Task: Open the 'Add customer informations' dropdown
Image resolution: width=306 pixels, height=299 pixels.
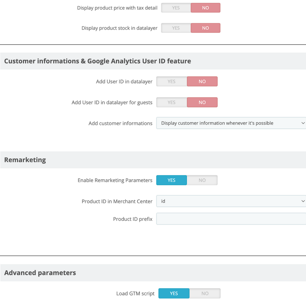Action: (231, 123)
